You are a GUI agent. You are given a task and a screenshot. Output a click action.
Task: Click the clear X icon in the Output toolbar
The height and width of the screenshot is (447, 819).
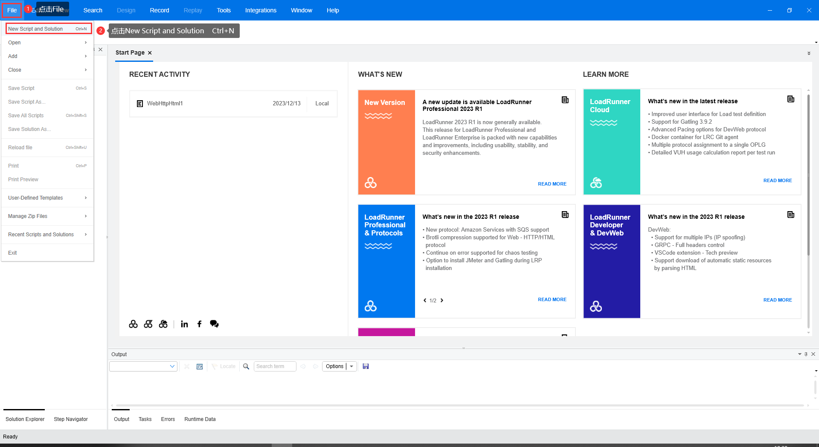coord(187,366)
